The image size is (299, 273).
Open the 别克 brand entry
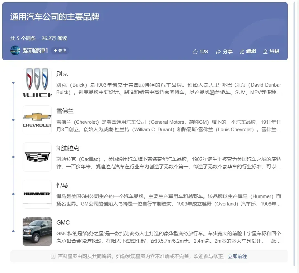pyautogui.click(x=62, y=74)
